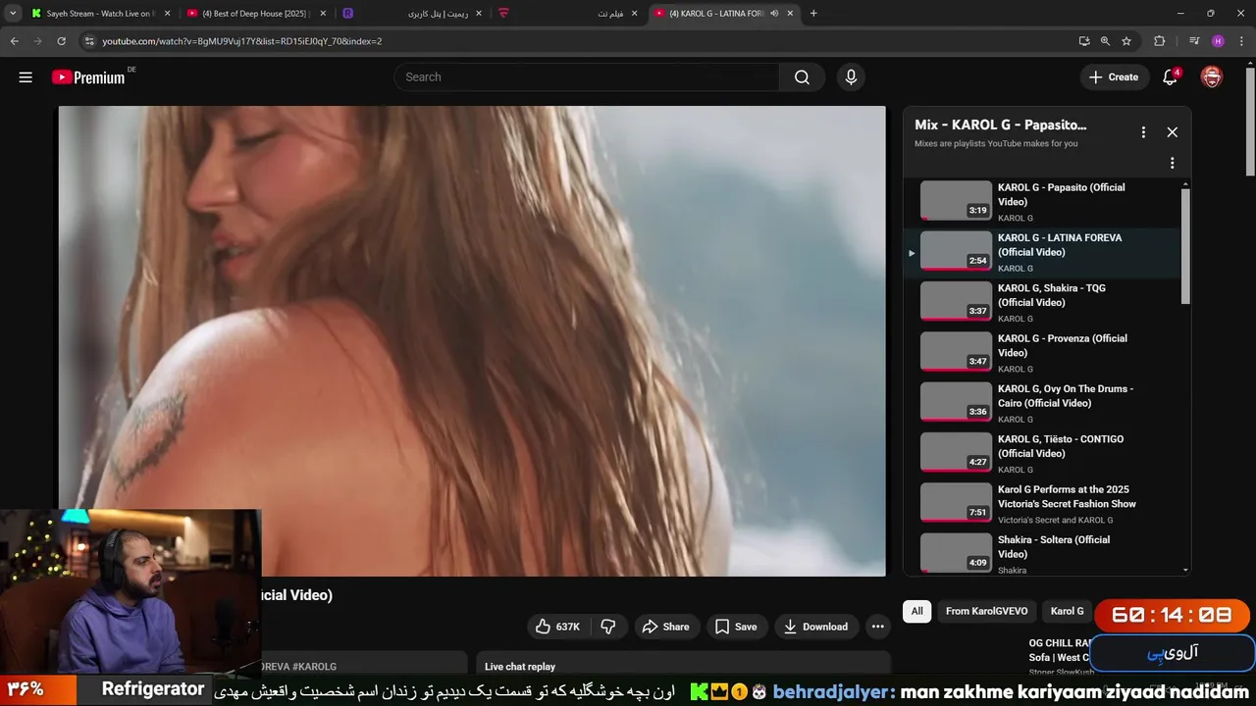Play KAROL G - Provenza video
1256x706 pixels.
point(1042,353)
